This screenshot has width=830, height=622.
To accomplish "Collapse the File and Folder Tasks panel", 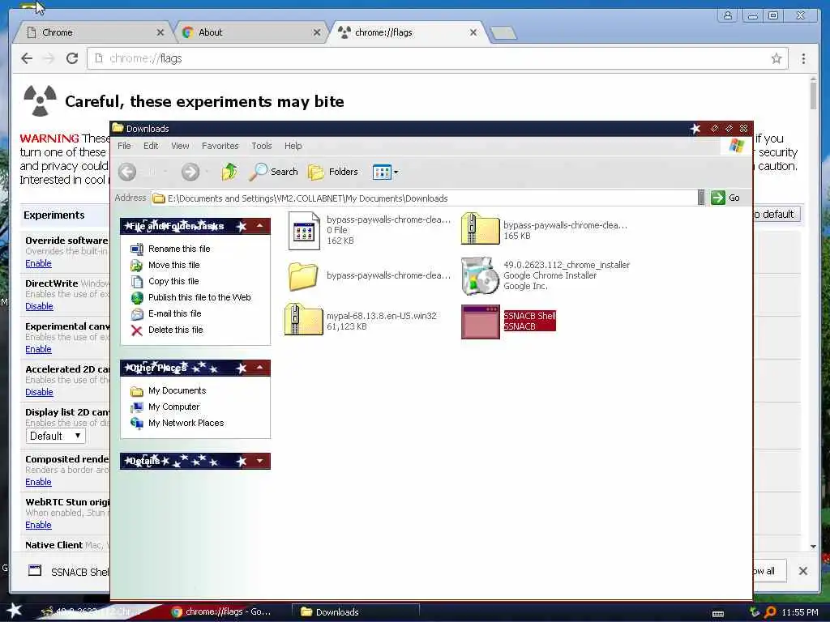I will 259,227.
